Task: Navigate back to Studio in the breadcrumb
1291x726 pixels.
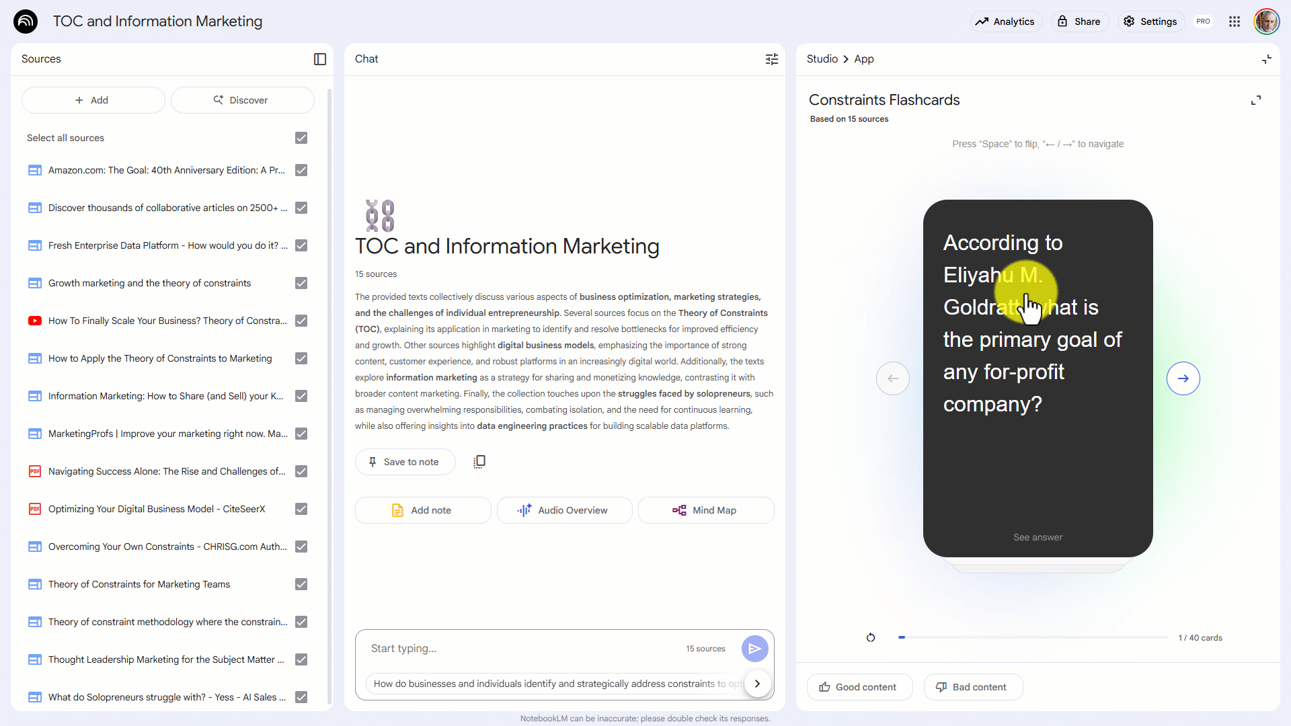Action: tap(822, 59)
